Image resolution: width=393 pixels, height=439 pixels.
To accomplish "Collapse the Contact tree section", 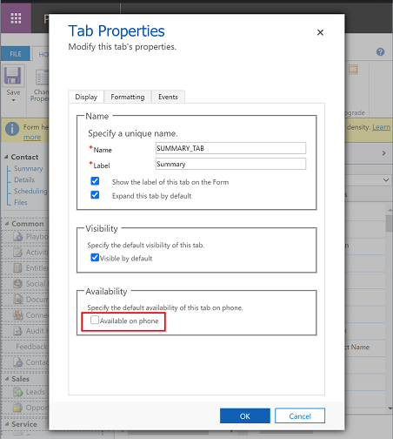I will pyautogui.click(x=6, y=157).
